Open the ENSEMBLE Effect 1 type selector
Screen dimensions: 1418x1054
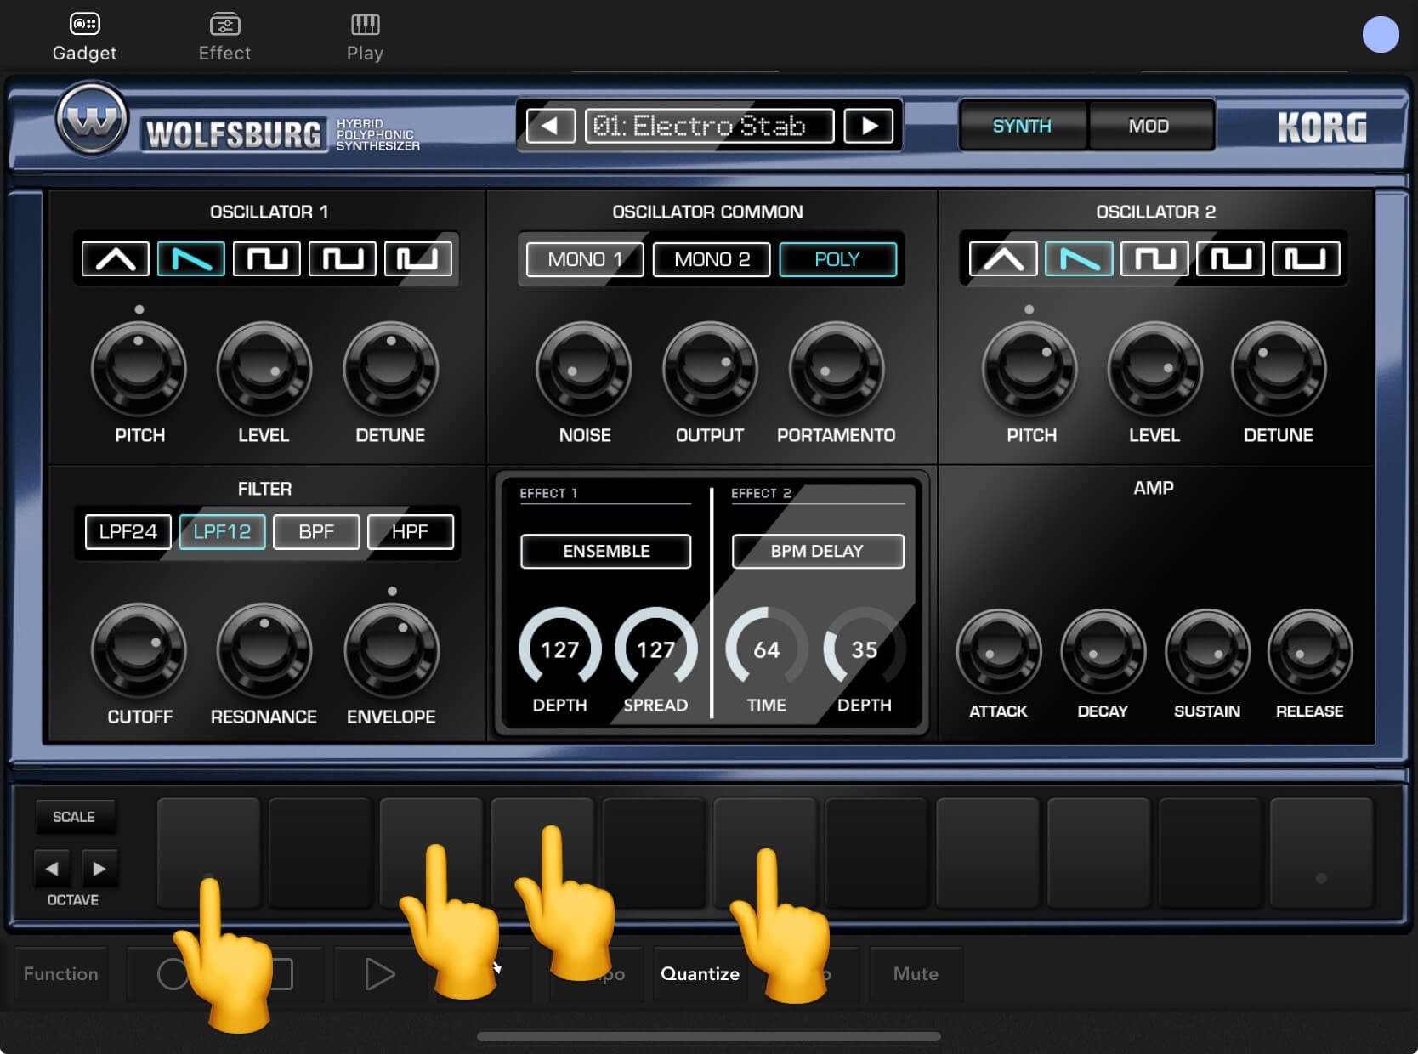(606, 551)
